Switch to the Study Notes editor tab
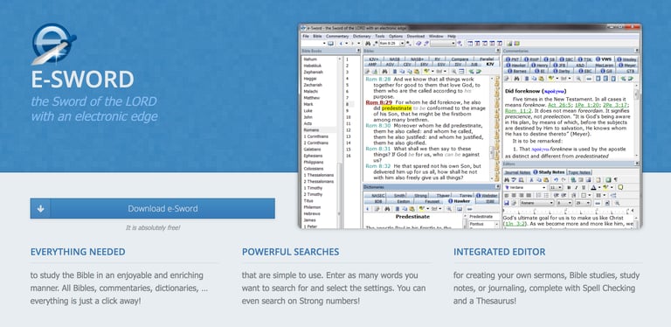This screenshot has height=327, width=671. pos(550,172)
